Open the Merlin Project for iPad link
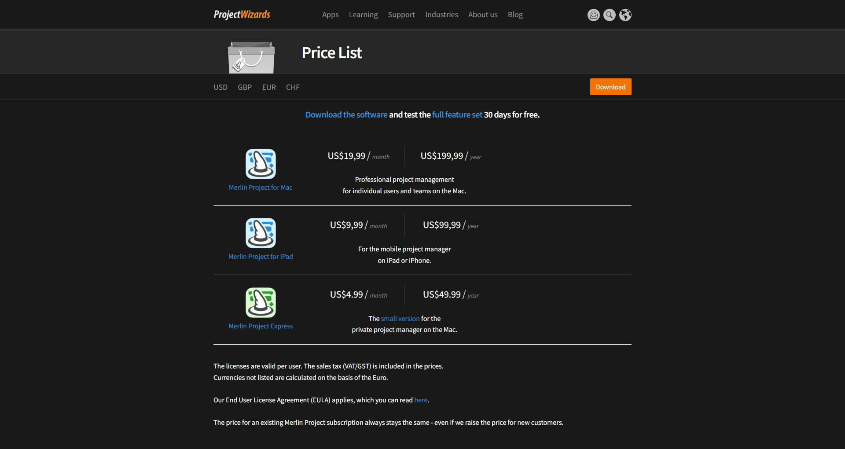This screenshot has width=845, height=449. pos(261,257)
